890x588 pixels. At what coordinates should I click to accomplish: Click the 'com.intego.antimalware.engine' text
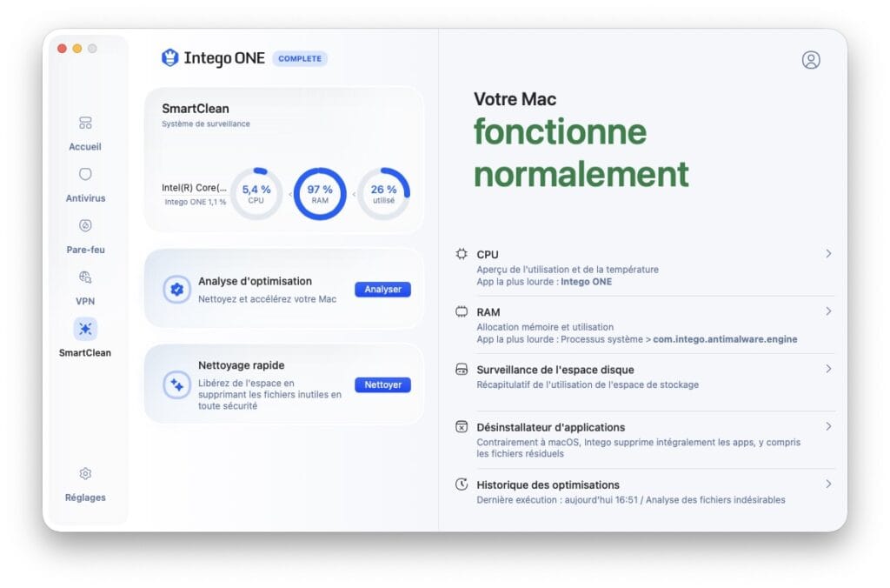[x=725, y=339]
